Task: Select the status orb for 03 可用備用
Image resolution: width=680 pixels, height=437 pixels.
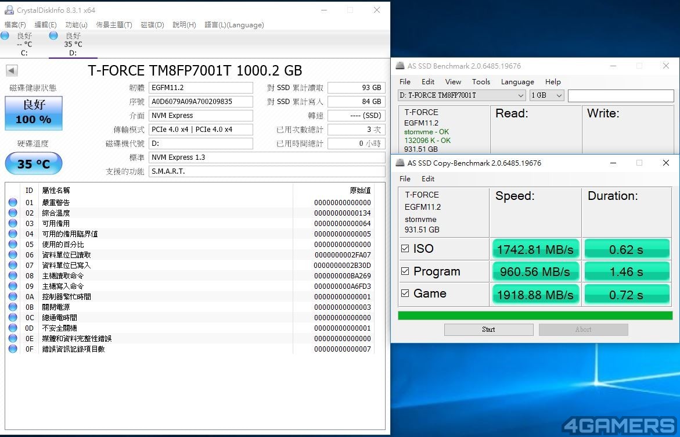Action: click(13, 223)
